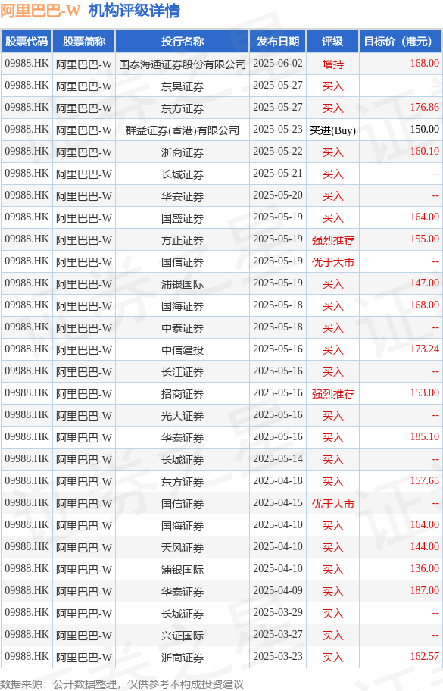Click 方正证券 broker name

(183, 240)
